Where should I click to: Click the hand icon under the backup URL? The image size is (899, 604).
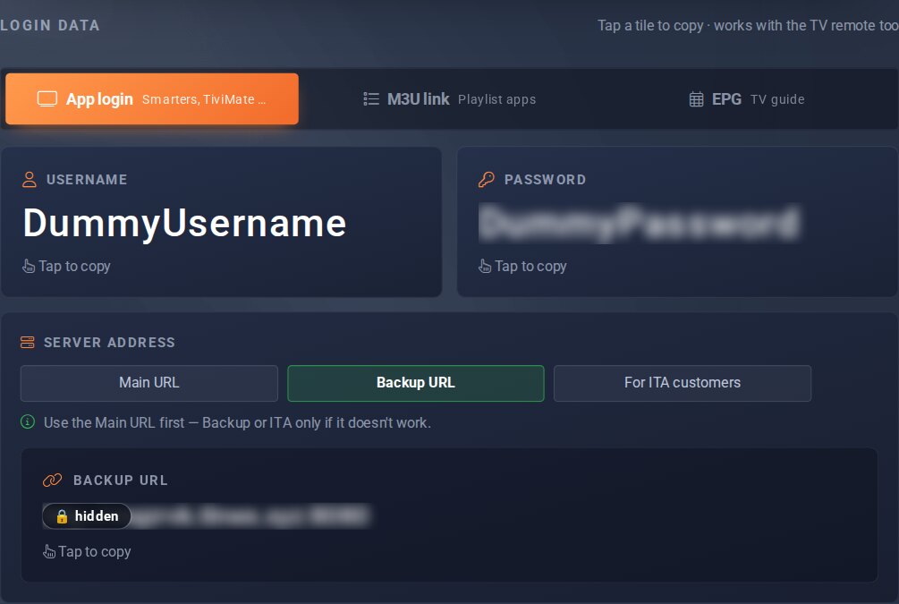pyautogui.click(x=48, y=552)
